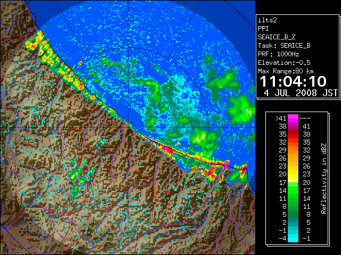341x255 pixels.
Task: Click the 'ilts2' site name text
Action: [267, 20]
